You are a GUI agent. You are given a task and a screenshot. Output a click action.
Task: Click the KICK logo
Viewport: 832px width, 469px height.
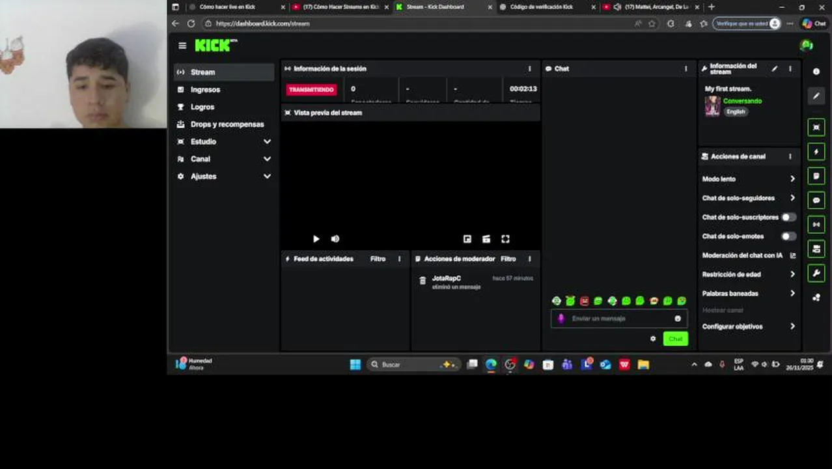click(215, 45)
